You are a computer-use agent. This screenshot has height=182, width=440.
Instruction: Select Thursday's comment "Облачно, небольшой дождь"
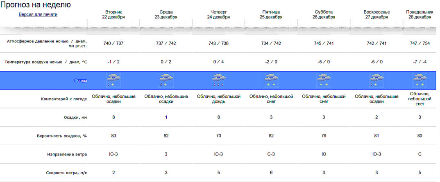click(218, 99)
